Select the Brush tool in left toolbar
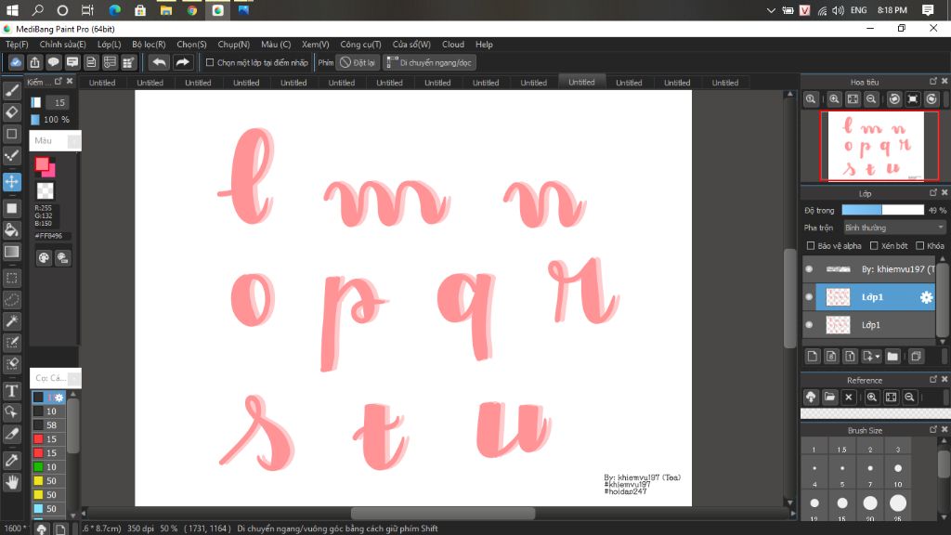This screenshot has width=951, height=535. [12, 90]
